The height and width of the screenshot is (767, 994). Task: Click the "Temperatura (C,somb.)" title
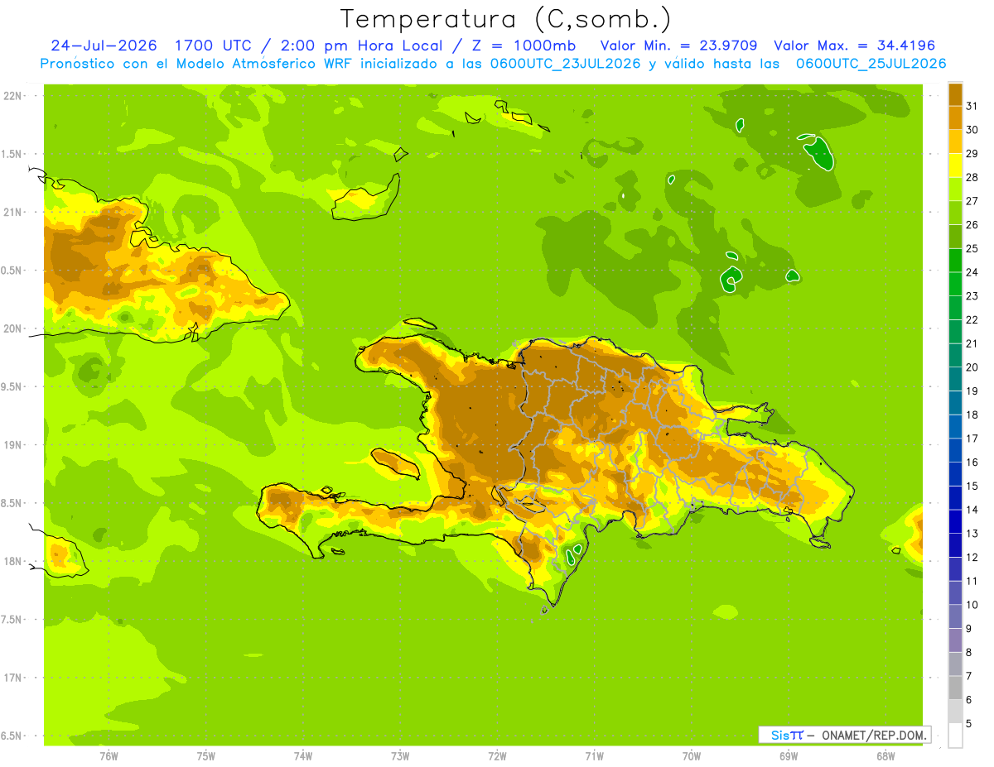point(505,19)
